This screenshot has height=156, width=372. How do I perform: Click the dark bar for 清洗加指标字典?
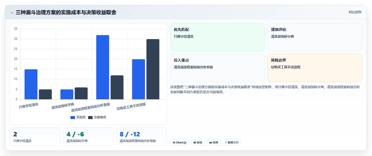[81, 93]
